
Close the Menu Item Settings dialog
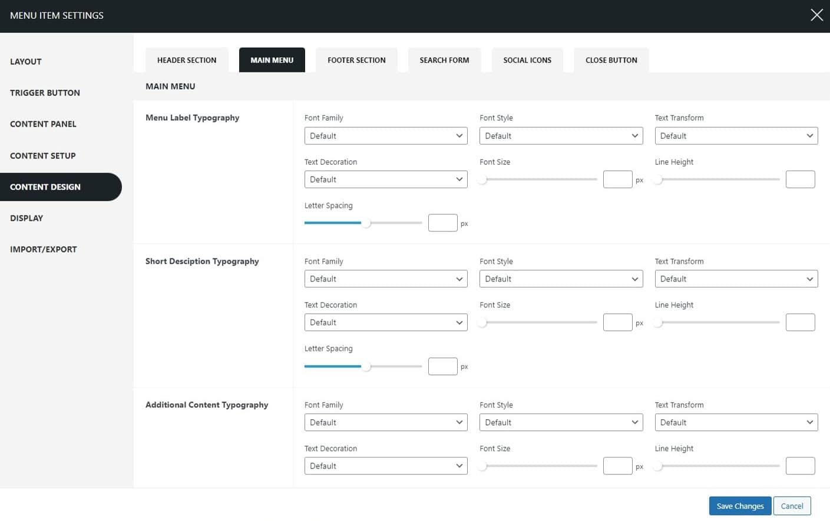(816, 15)
